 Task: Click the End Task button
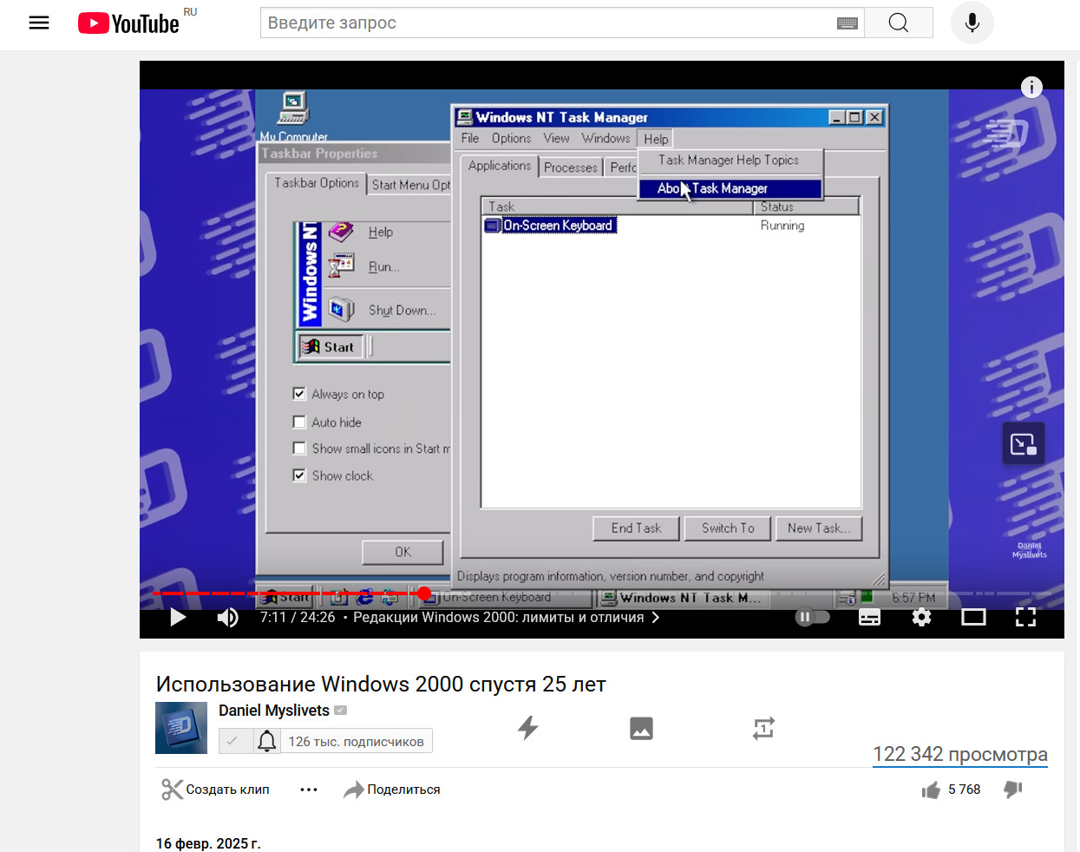pos(636,528)
